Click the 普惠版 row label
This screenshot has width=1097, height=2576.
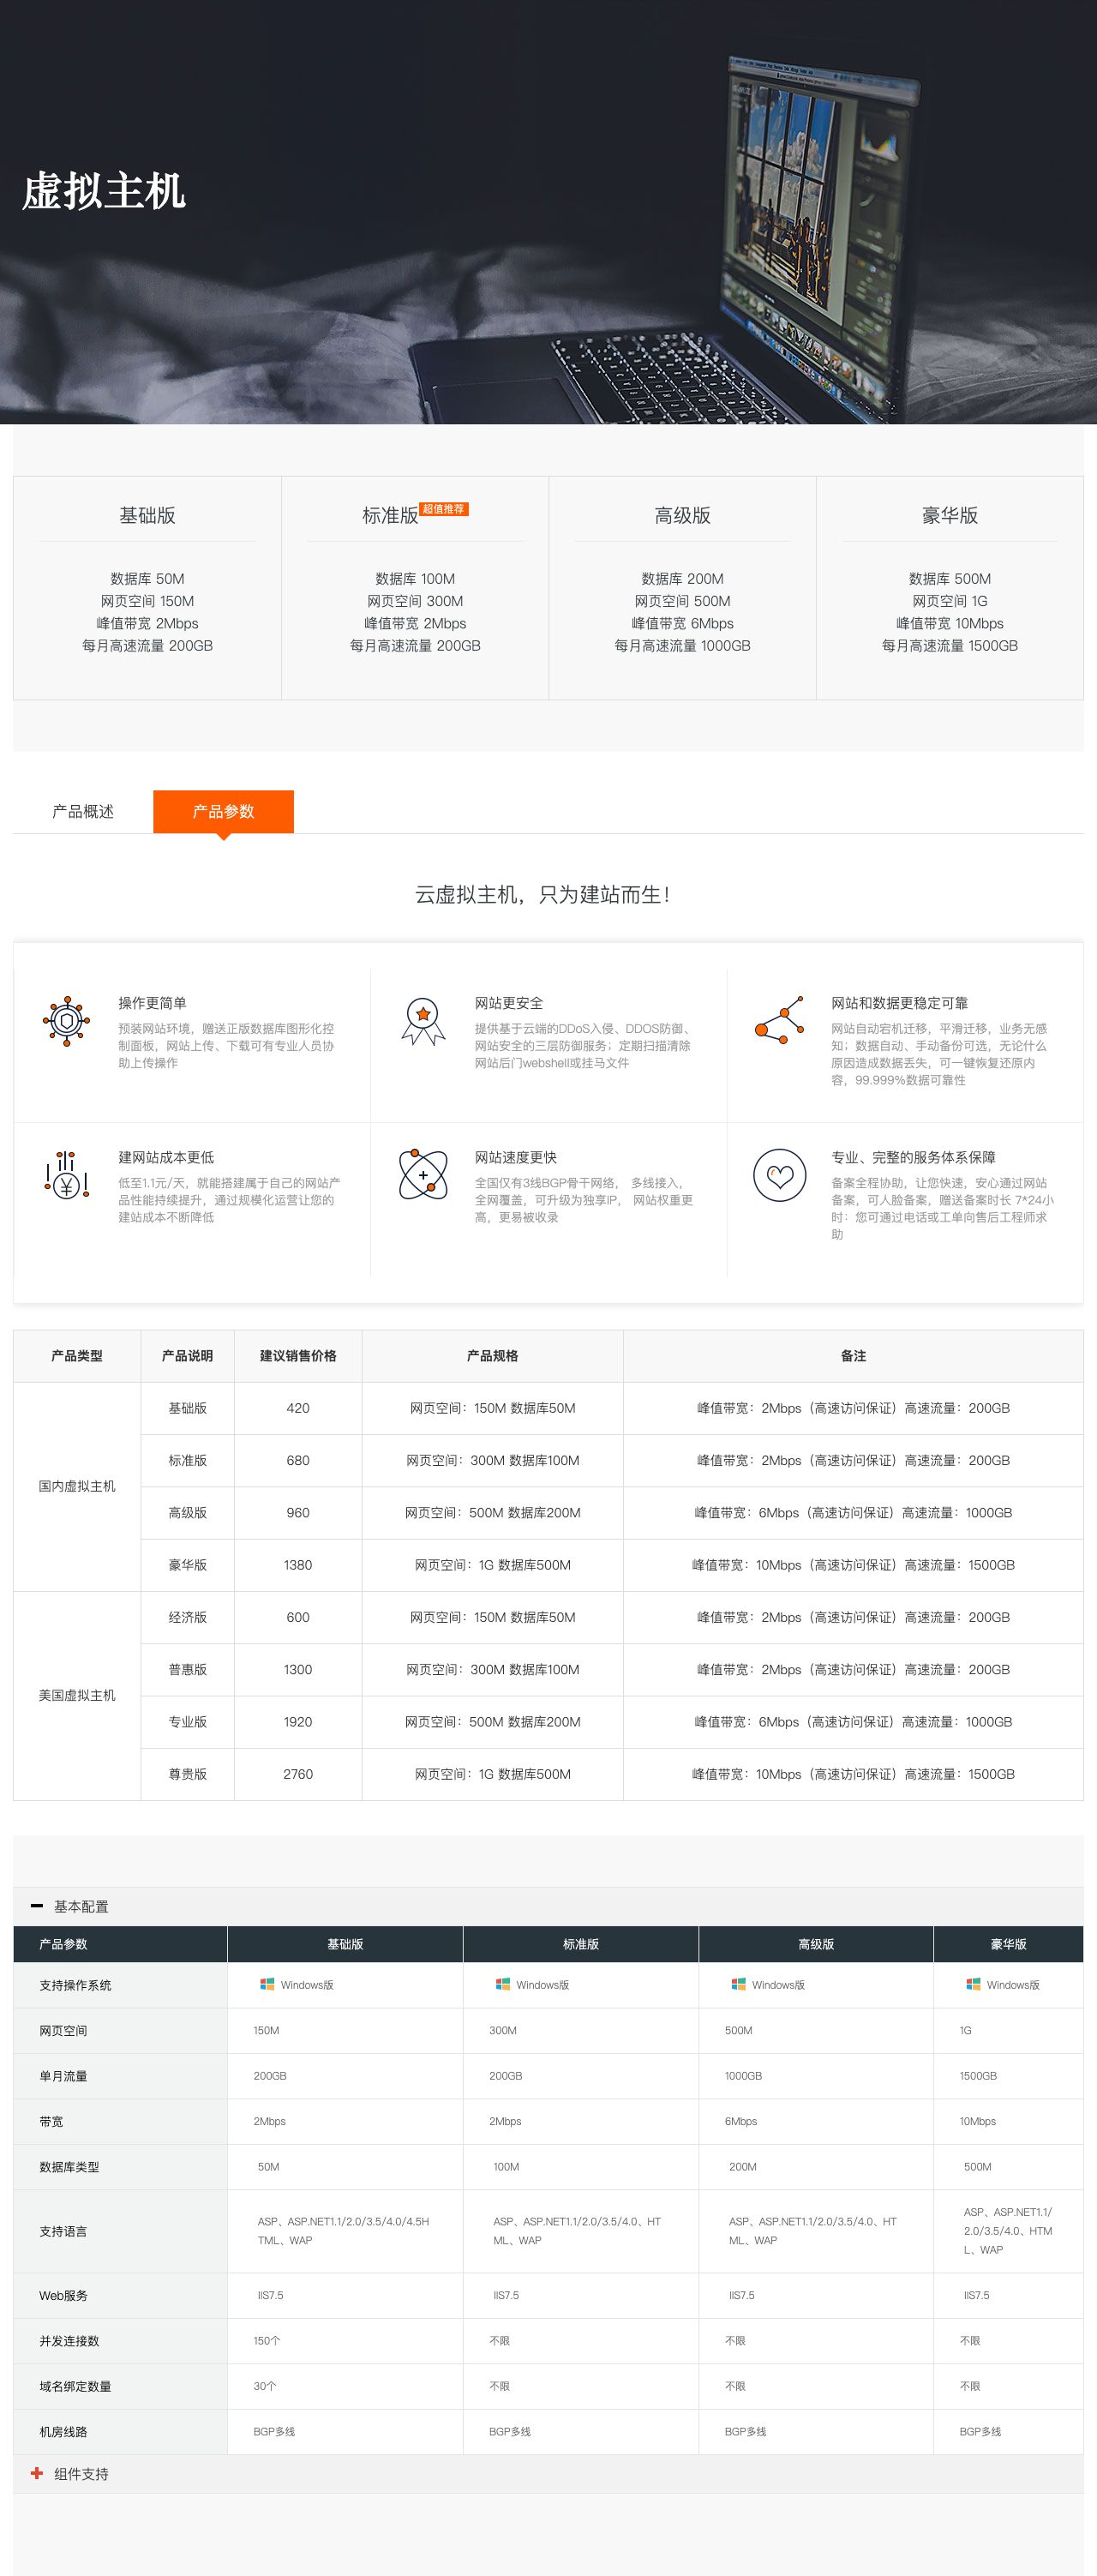(x=188, y=1669)
